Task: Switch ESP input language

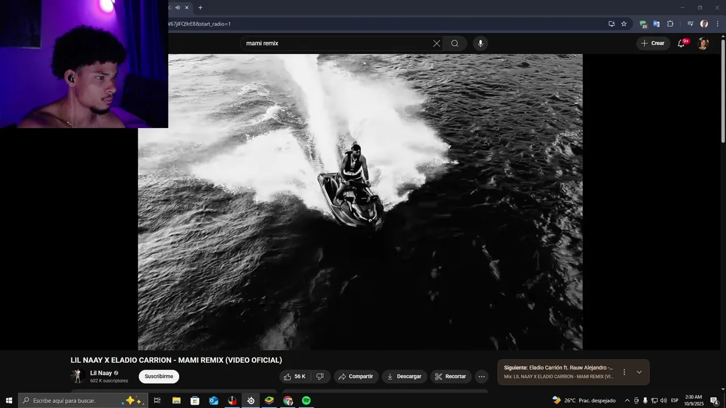Action: (x=675, y=401)
